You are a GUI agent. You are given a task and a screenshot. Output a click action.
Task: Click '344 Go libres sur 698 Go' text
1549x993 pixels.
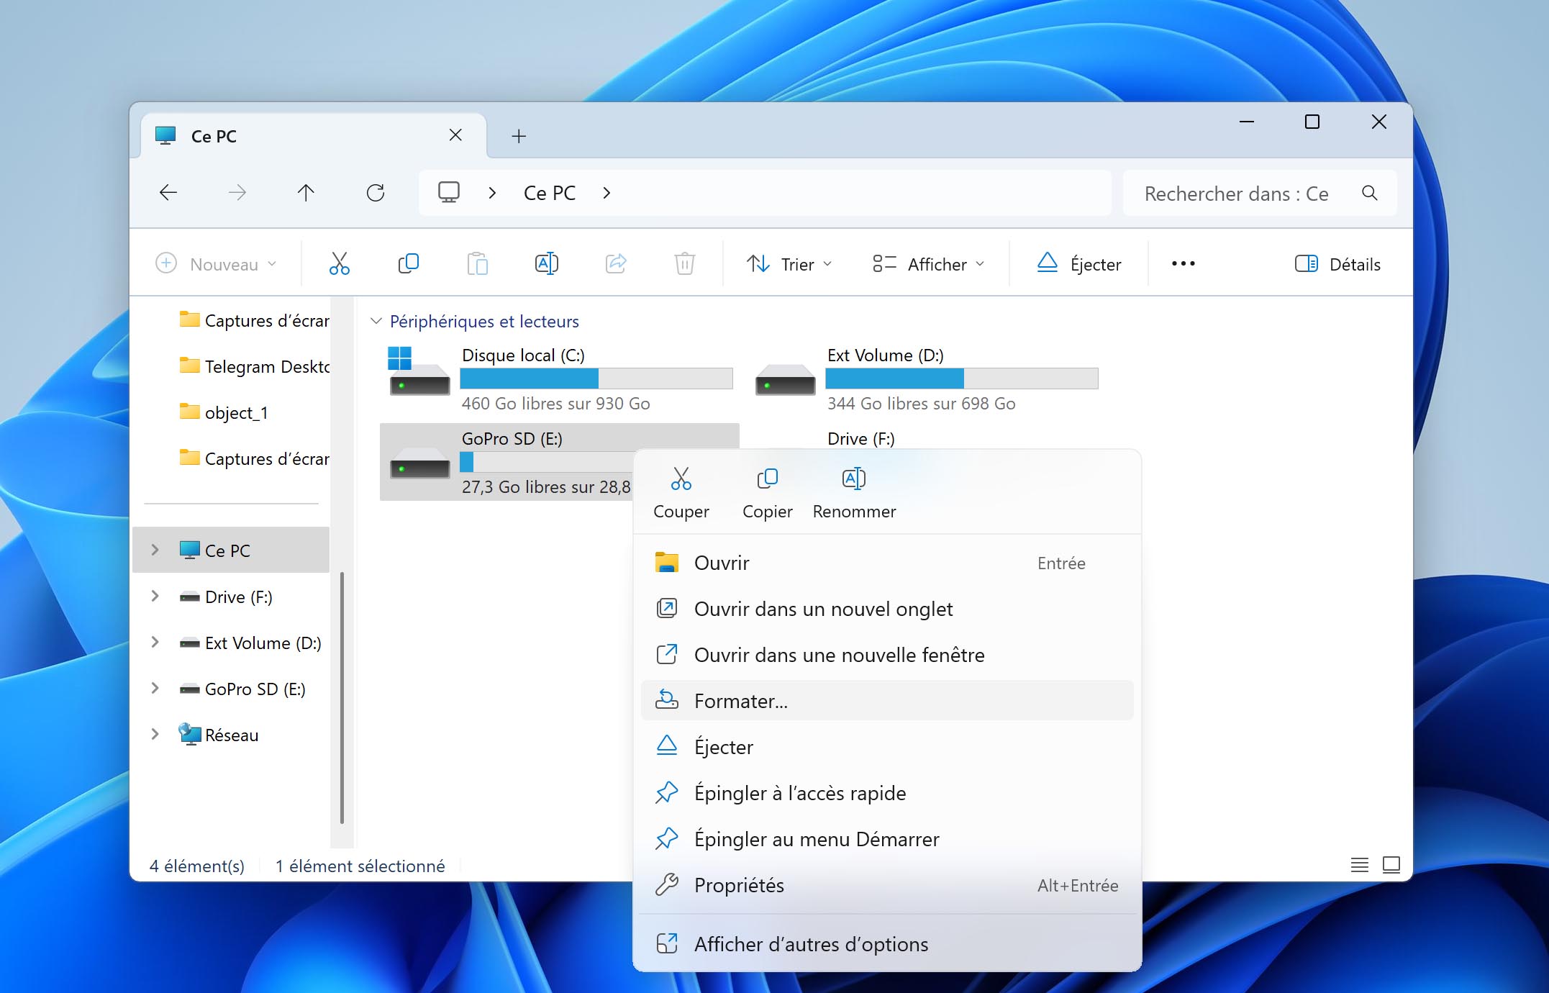[921, 404]
